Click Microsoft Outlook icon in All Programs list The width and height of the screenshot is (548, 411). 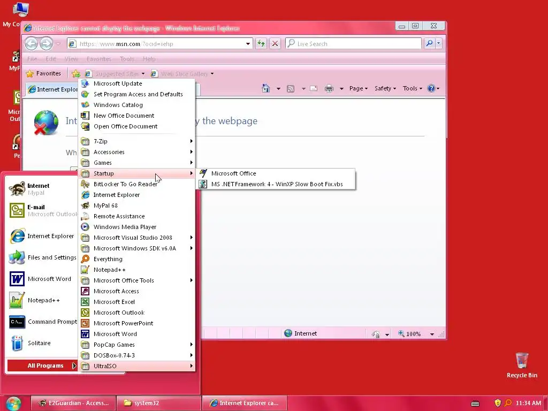pyautogui.click(x=85, y=313)
